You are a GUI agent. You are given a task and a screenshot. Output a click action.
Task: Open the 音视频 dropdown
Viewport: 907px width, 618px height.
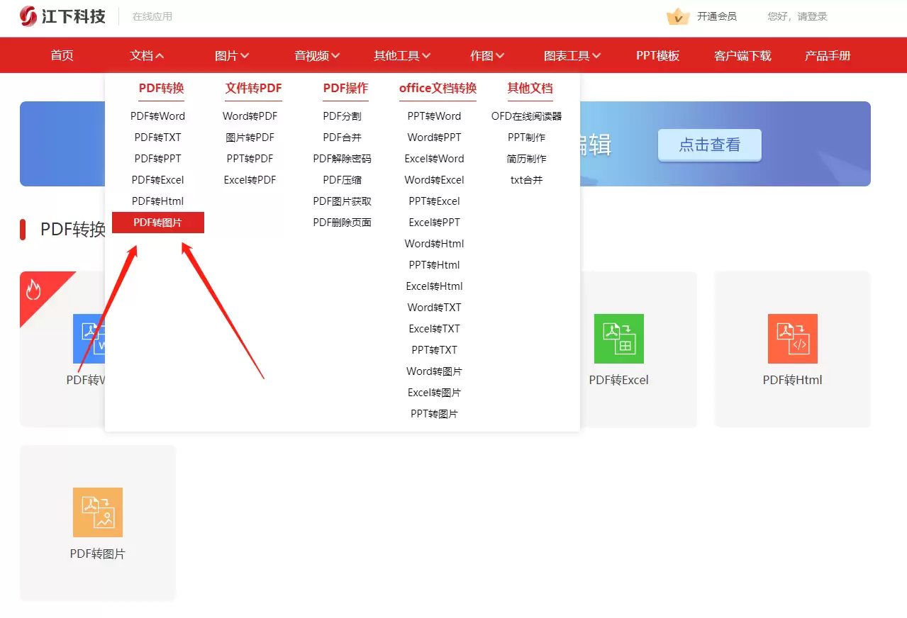(x=316, y=55)
